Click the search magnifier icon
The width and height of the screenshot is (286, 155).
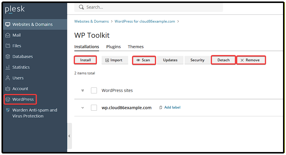[81, 7]
